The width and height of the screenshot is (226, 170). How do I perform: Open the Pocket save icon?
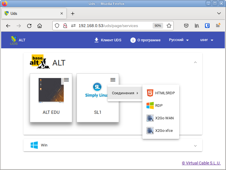pyautogui.click(x=186, y=26)
